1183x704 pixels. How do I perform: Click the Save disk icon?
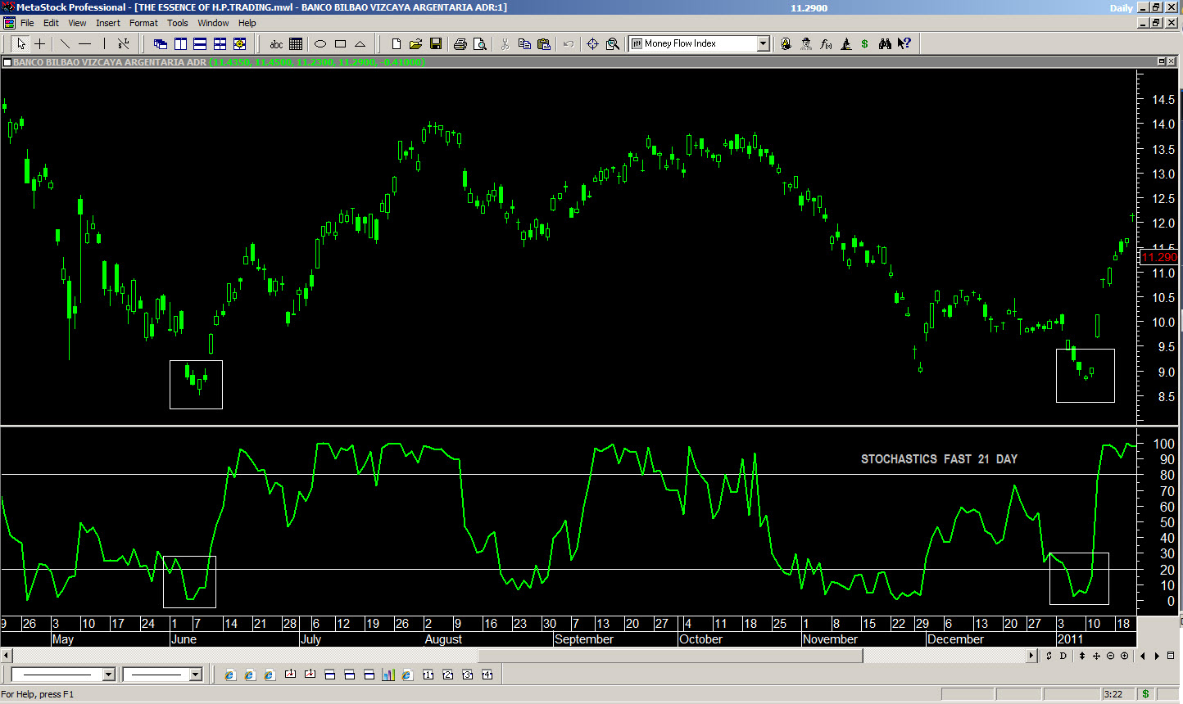[x=436, y=44]
